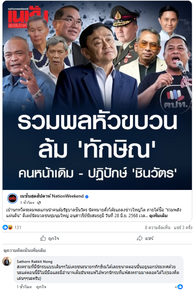Click the share arrow icon next to แชร์
The width and height of the screenshot is (193, 290).
140,238
